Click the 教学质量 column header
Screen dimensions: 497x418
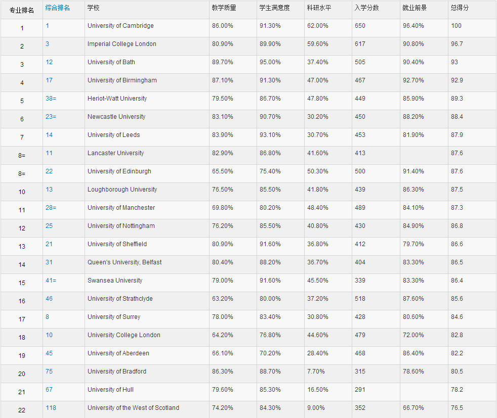pos(224,8)
